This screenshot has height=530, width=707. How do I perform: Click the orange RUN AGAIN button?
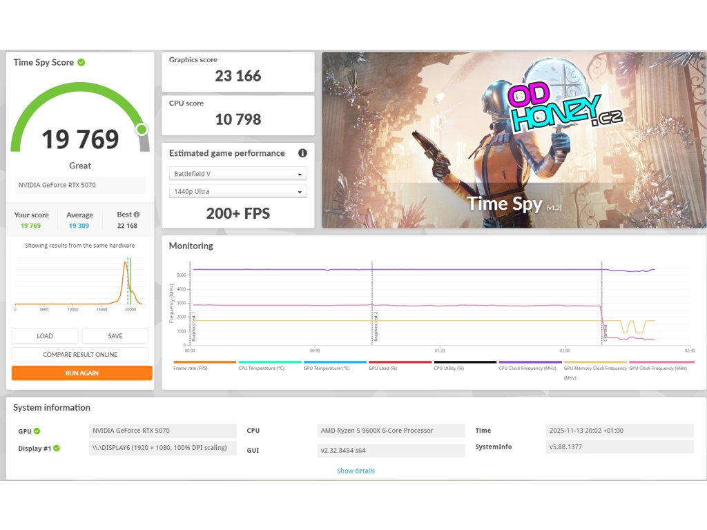tap(81, 373)
